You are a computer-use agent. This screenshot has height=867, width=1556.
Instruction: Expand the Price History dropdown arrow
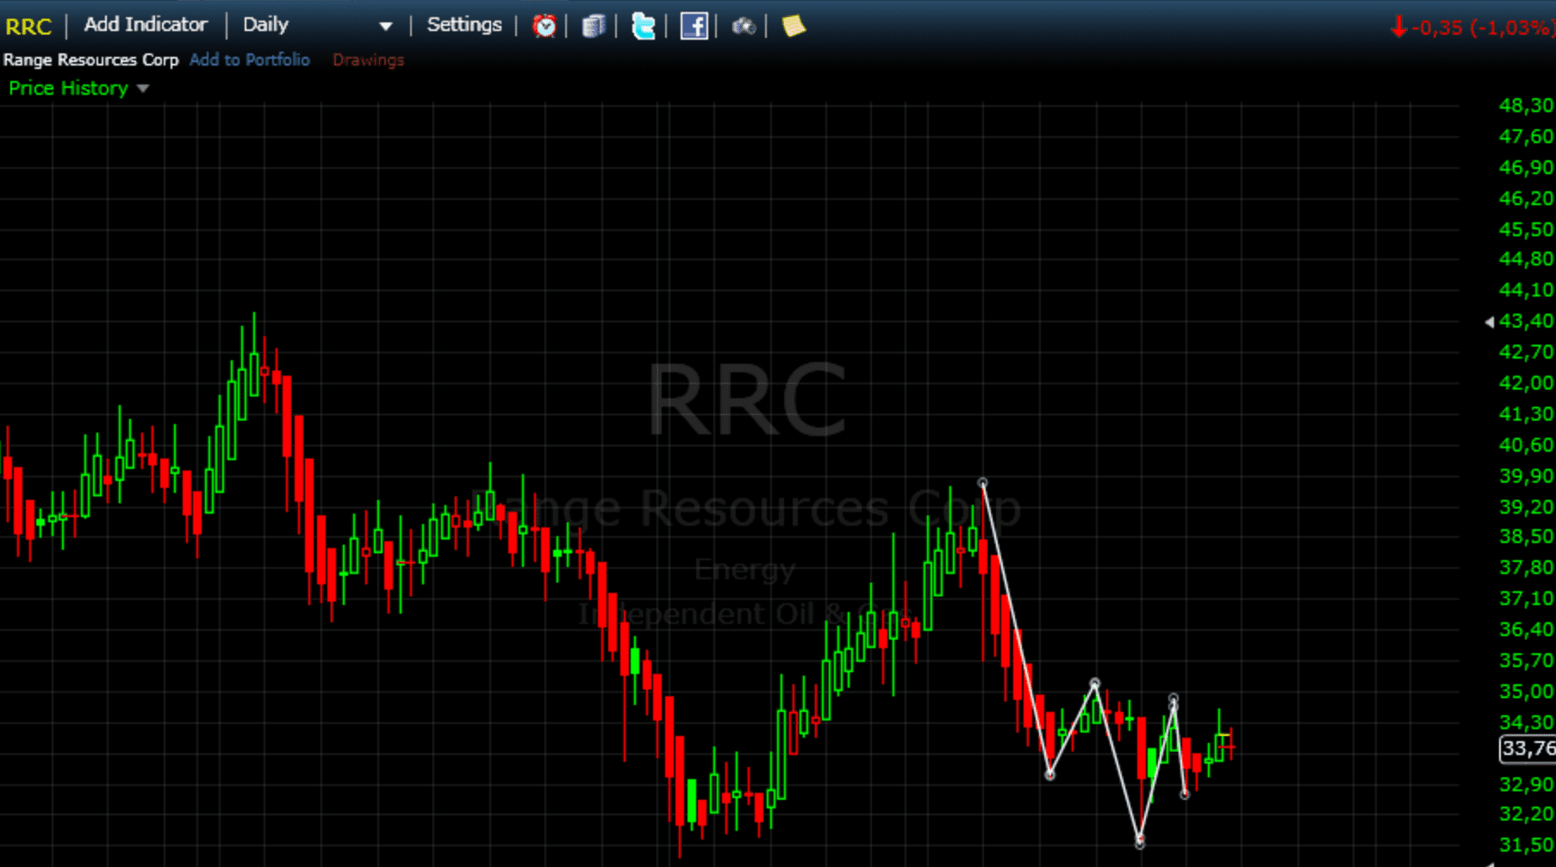pyautogui.click(x=143, y=88)
